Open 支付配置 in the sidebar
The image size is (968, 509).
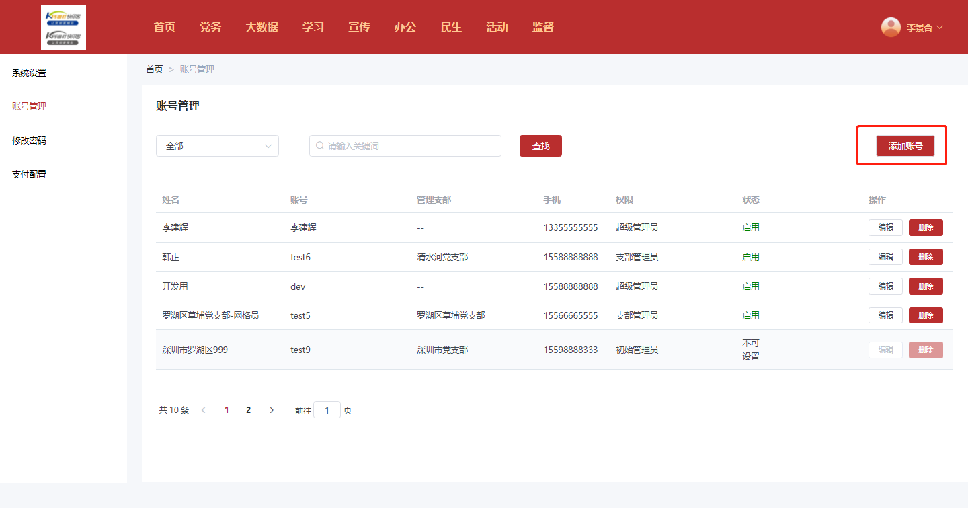tap(29, 174)
